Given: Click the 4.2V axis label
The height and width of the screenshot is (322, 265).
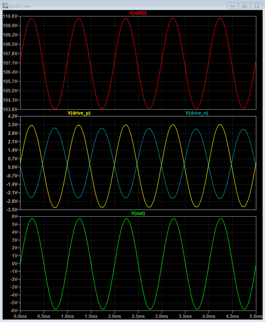Looking at the screenshot, I should point(12,116).
